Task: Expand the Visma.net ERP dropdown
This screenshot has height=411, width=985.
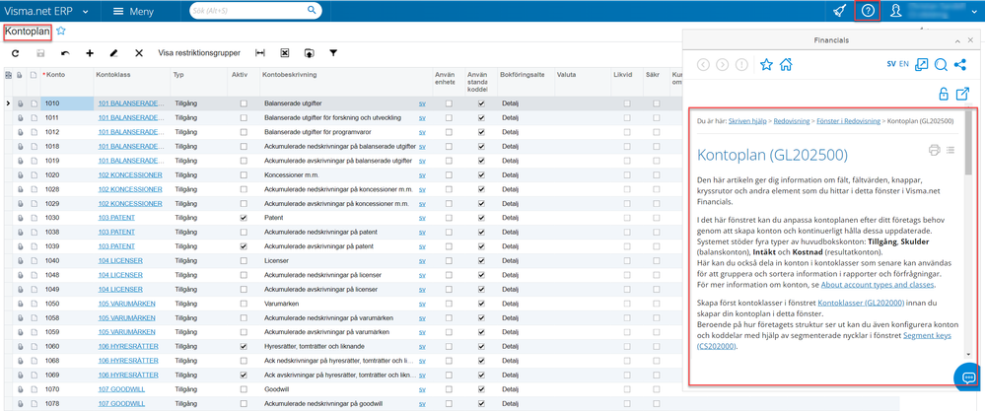Action: (x=87, y=11)
